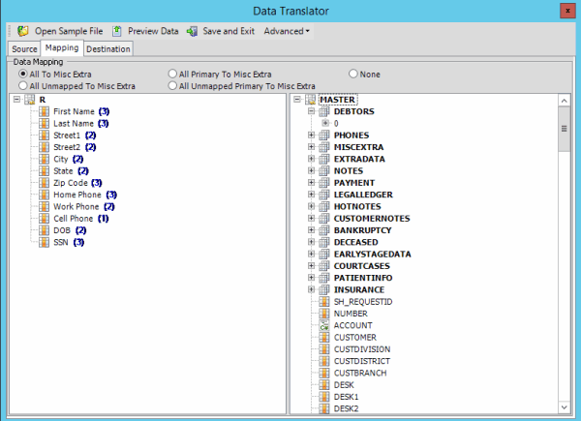Click the Preview Data icon
Image resolution: width=581 pixels, height=421 pixels.
tap(118, 31)
